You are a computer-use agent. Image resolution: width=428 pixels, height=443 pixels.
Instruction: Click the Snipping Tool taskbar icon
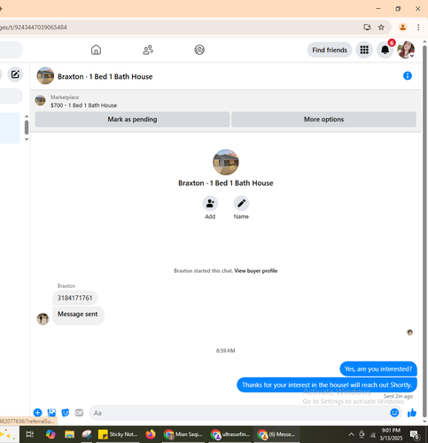tap(87, 434)
